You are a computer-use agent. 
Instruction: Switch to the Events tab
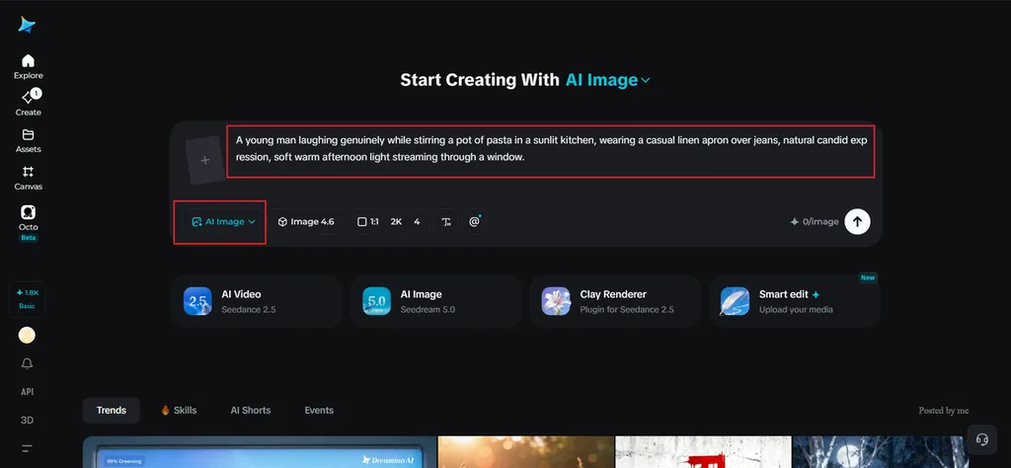[319, 410]
